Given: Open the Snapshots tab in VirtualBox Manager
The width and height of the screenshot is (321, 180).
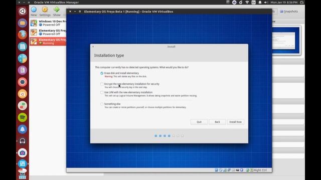Looking at the screenshot, I should coord(289,11).
